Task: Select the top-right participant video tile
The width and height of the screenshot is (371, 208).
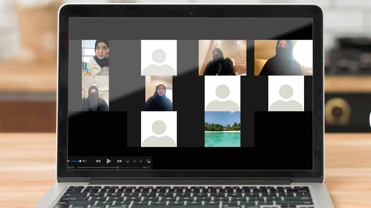Action: point(283,57)
